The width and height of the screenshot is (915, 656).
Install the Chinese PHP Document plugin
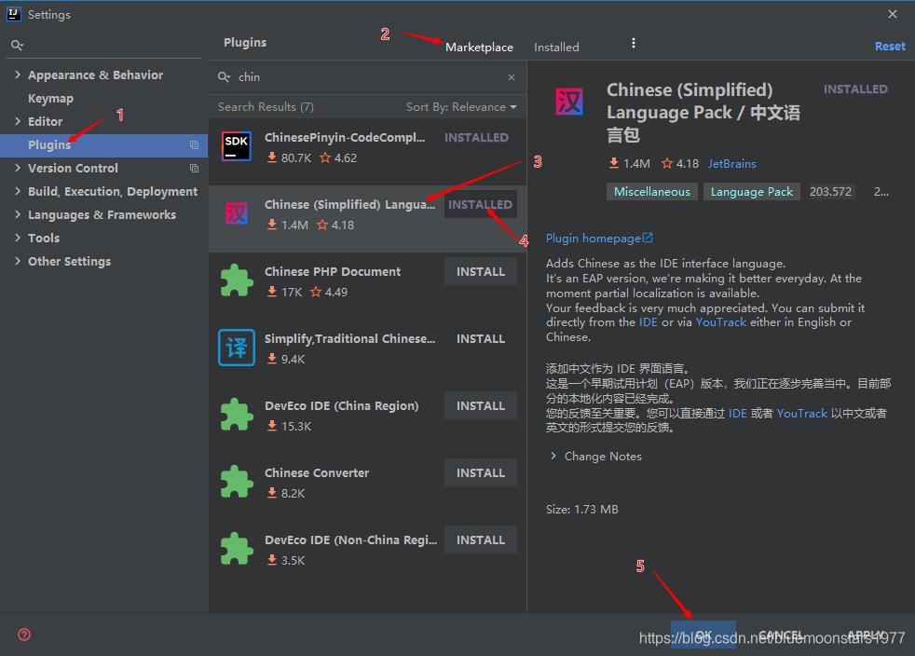(480, 271)
